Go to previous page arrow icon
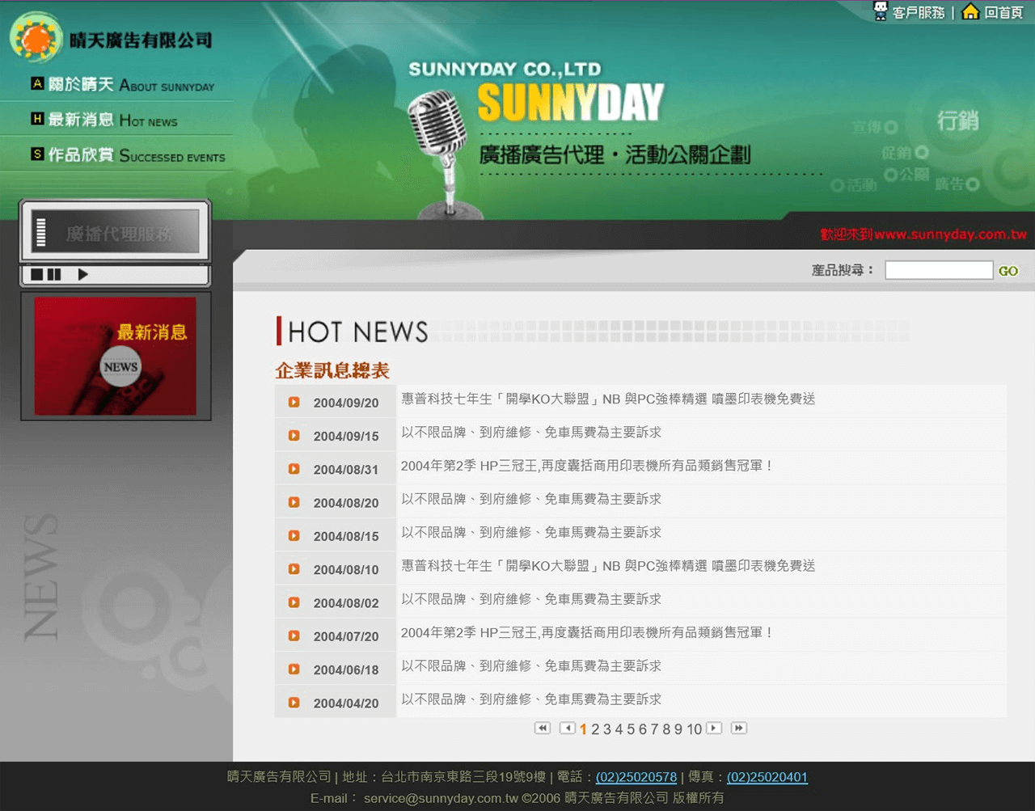 [568, 728]
